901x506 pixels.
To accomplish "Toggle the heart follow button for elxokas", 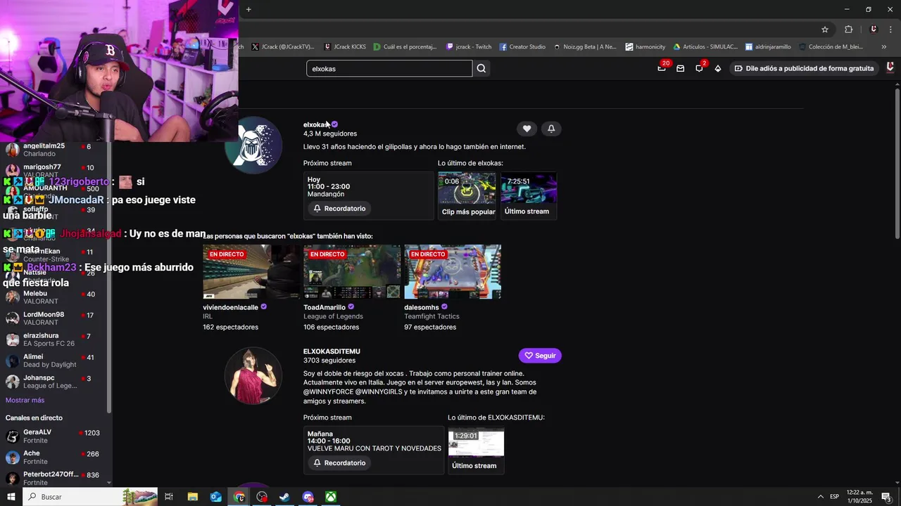I will (x=527, y=129).
